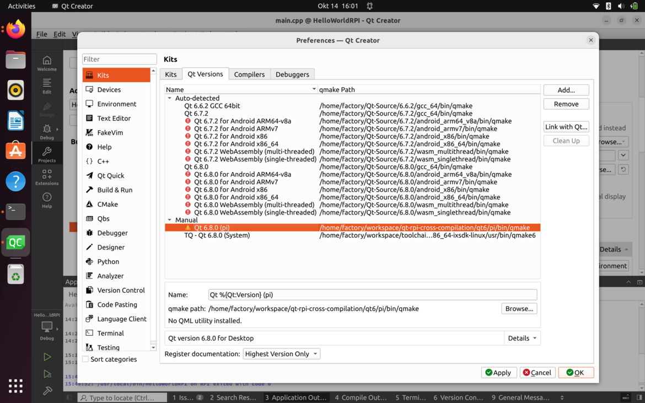Open Python preferences

click(116, 261)
